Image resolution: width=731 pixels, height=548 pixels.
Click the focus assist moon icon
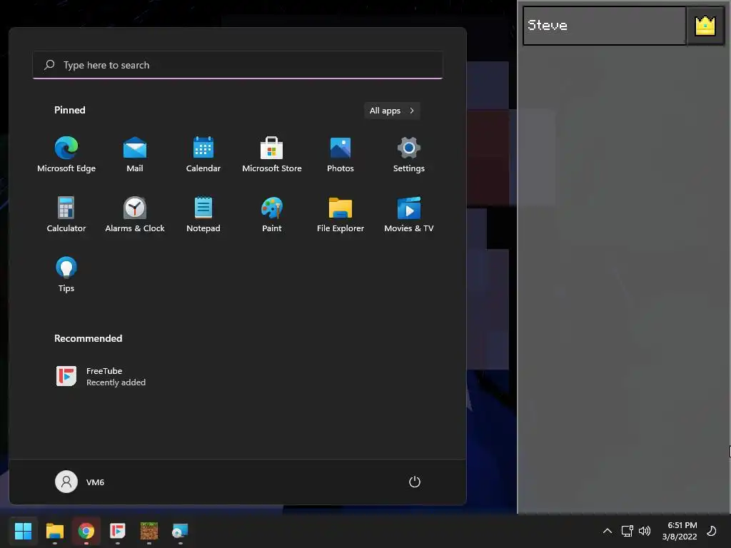click(x=712, y=531)
